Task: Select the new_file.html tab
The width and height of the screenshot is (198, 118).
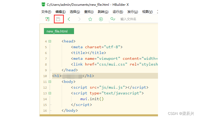Action: pos(59,31)
